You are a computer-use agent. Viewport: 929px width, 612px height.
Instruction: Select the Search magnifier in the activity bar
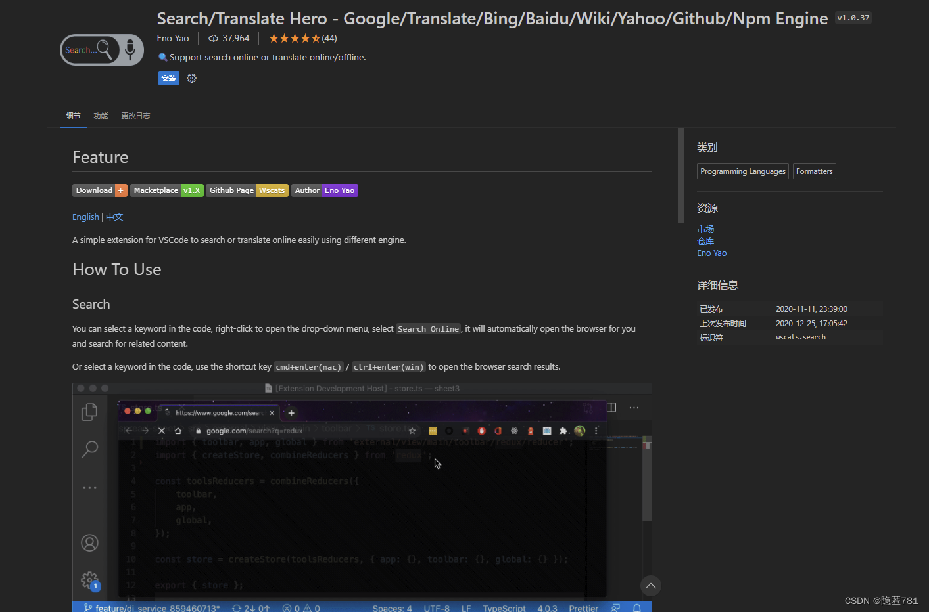click(x=89, y=448)
